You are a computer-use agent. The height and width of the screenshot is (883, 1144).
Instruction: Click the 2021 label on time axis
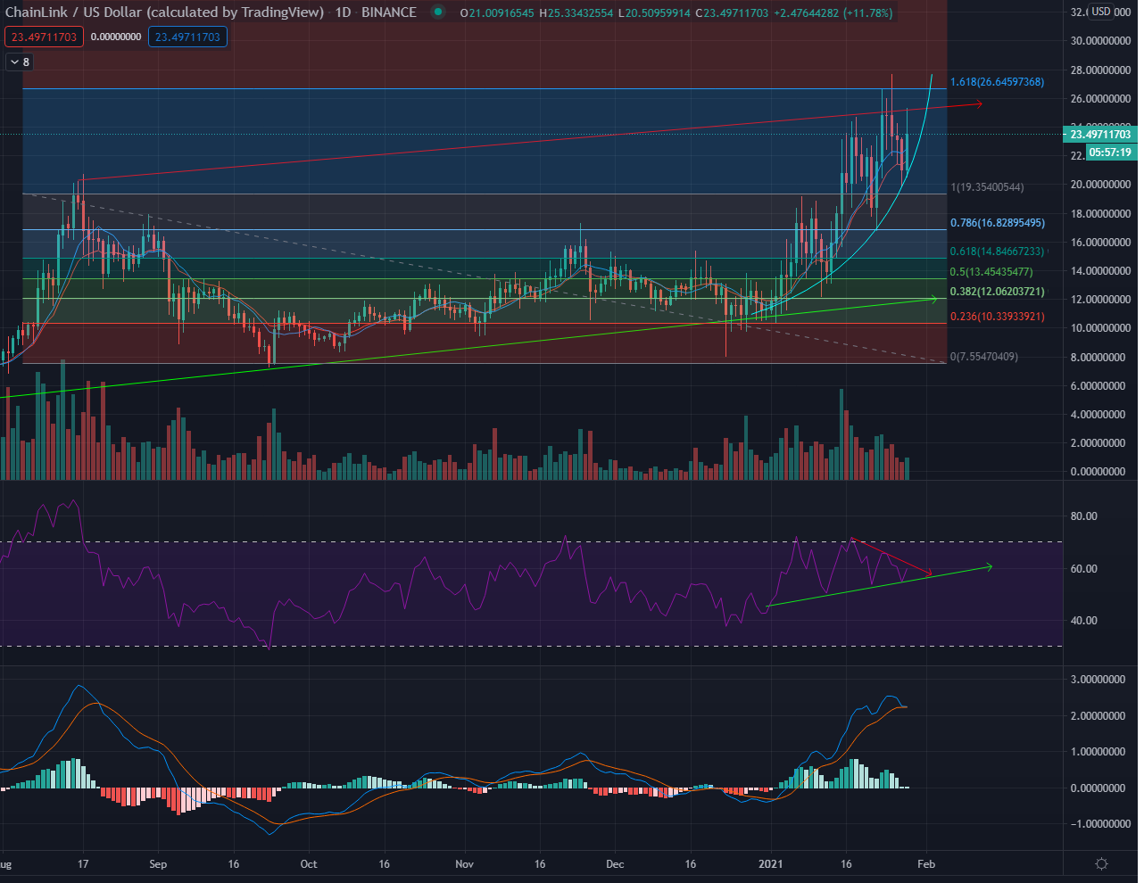pyautogui.click(x=770, y=864)
